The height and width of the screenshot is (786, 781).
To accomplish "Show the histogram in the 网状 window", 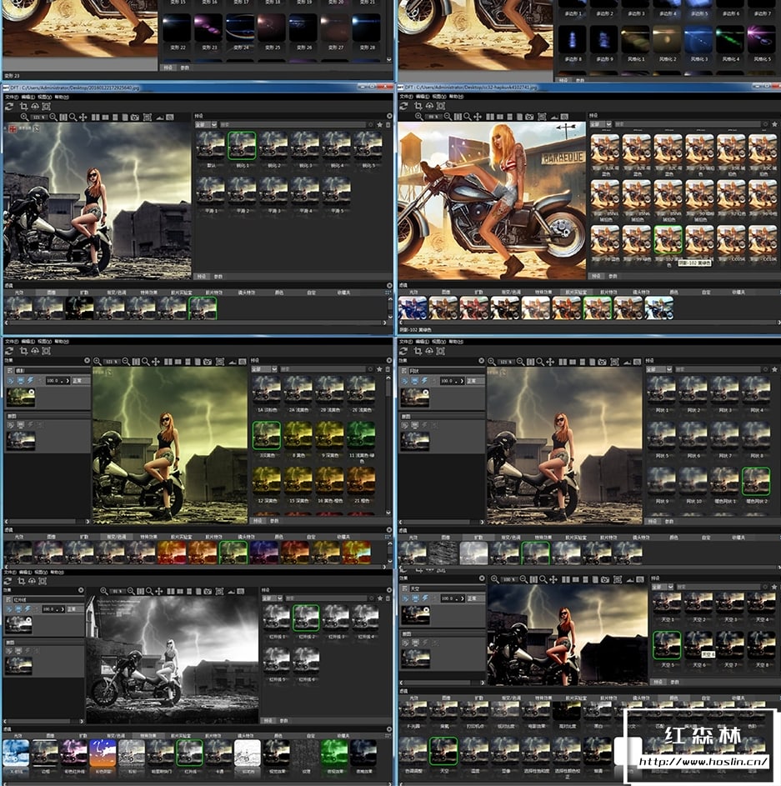I will pos(628,362).
